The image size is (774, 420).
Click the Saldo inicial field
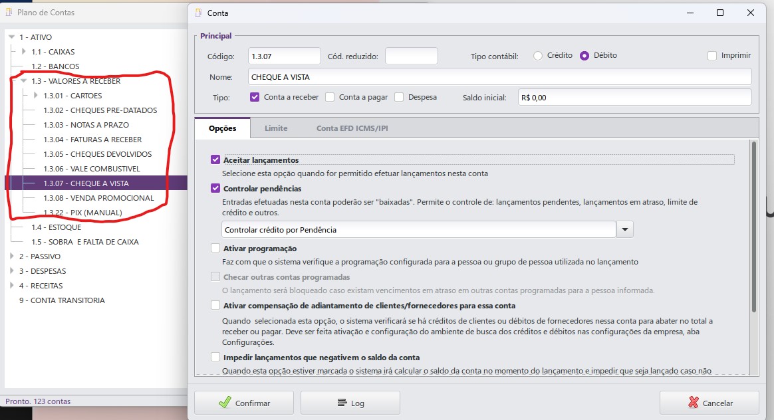pyautogui.click(x=634, y=98)
